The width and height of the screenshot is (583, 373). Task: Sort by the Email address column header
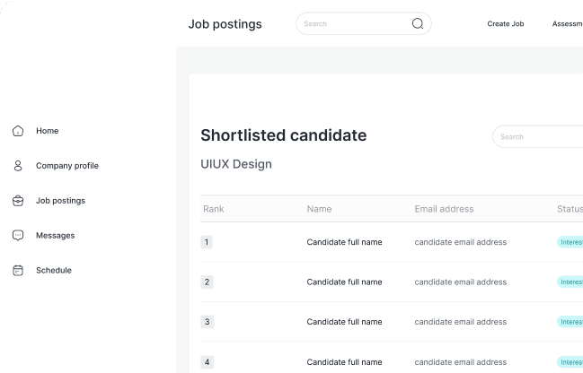point(444,209)
